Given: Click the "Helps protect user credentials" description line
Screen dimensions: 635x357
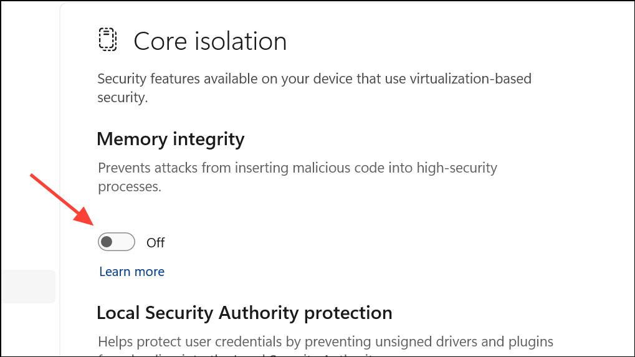Looking at the screenshot, I should point(325,341).
